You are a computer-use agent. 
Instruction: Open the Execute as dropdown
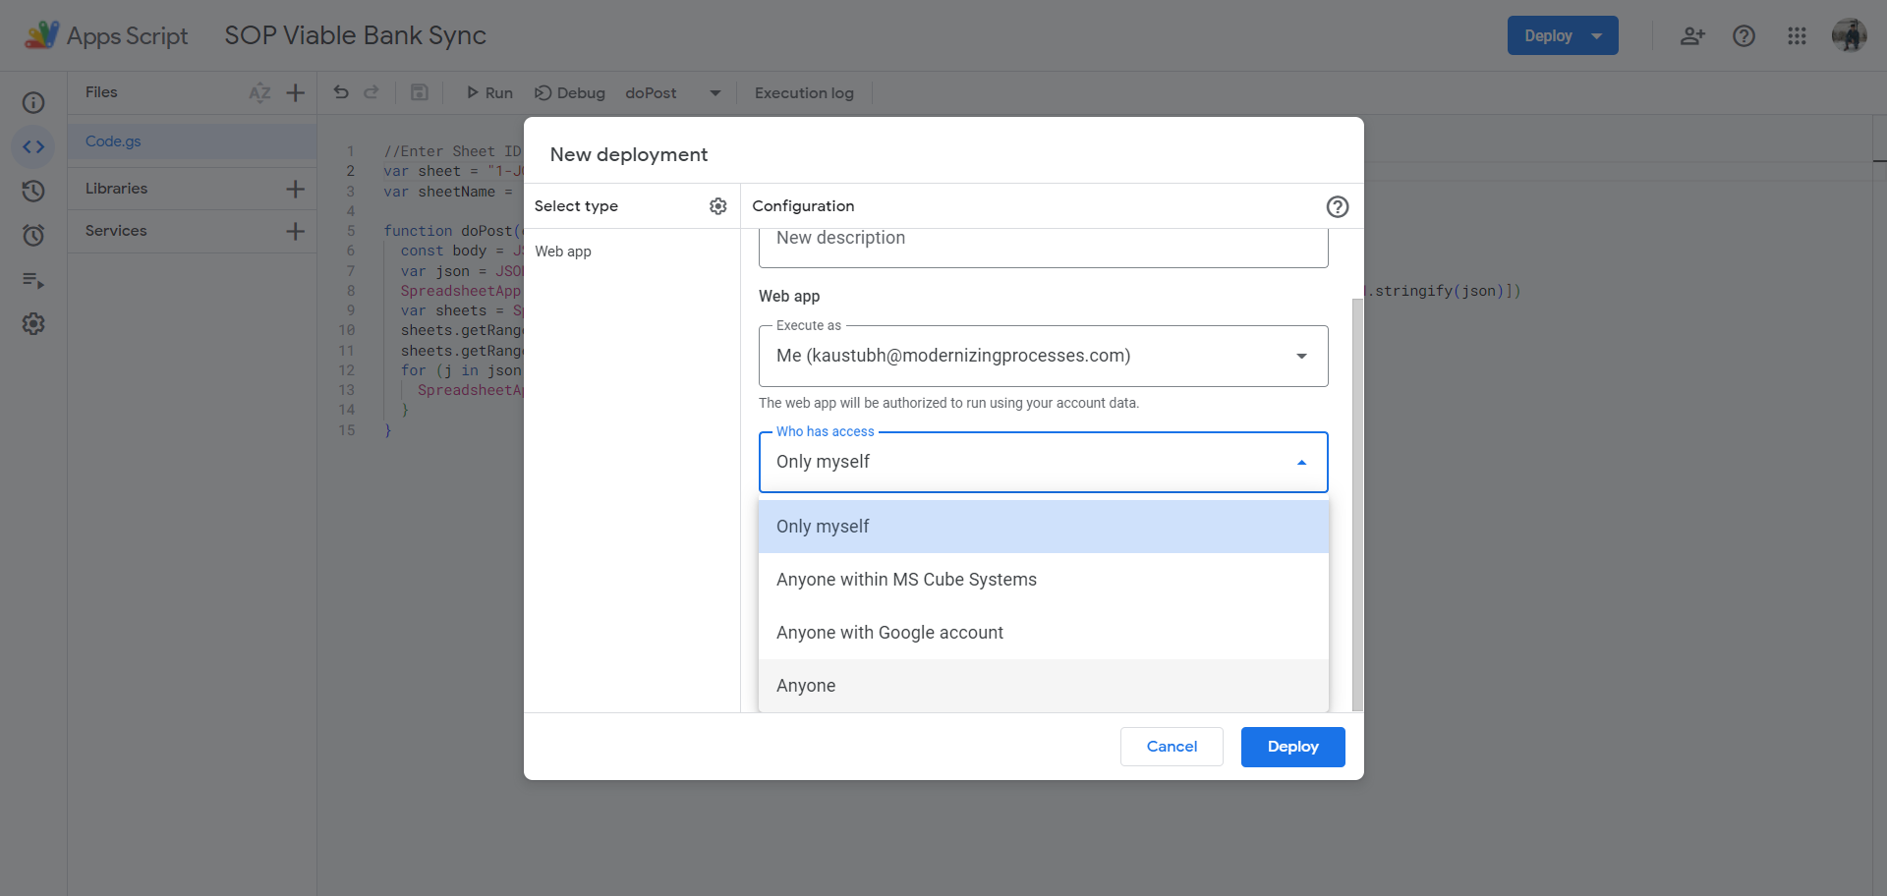pyautogui.click(x=1043, y=356)
